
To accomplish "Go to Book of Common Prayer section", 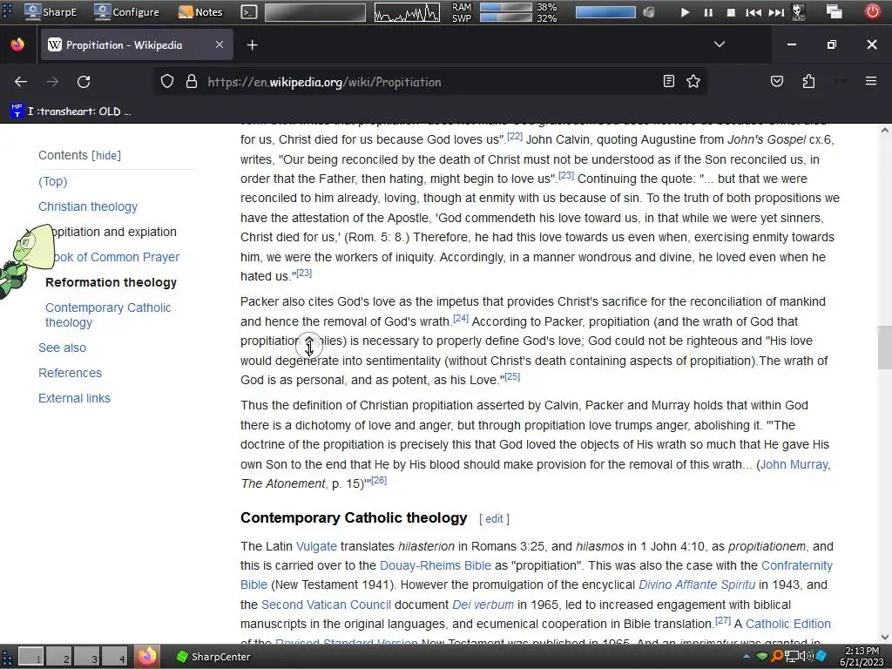I will tap(117, 257).
